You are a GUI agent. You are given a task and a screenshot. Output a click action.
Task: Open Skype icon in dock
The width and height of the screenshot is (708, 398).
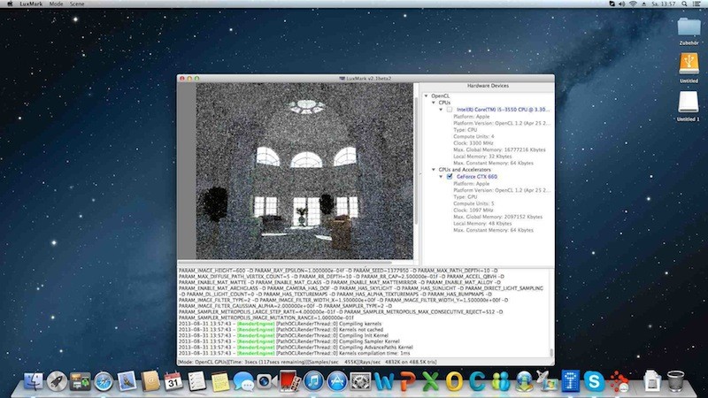pyautogui.click(x=594, y=381)
